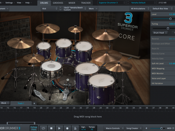Click the small splash cymbal at center
This screenshot has width=175, height=131.
tap(75, 29)
